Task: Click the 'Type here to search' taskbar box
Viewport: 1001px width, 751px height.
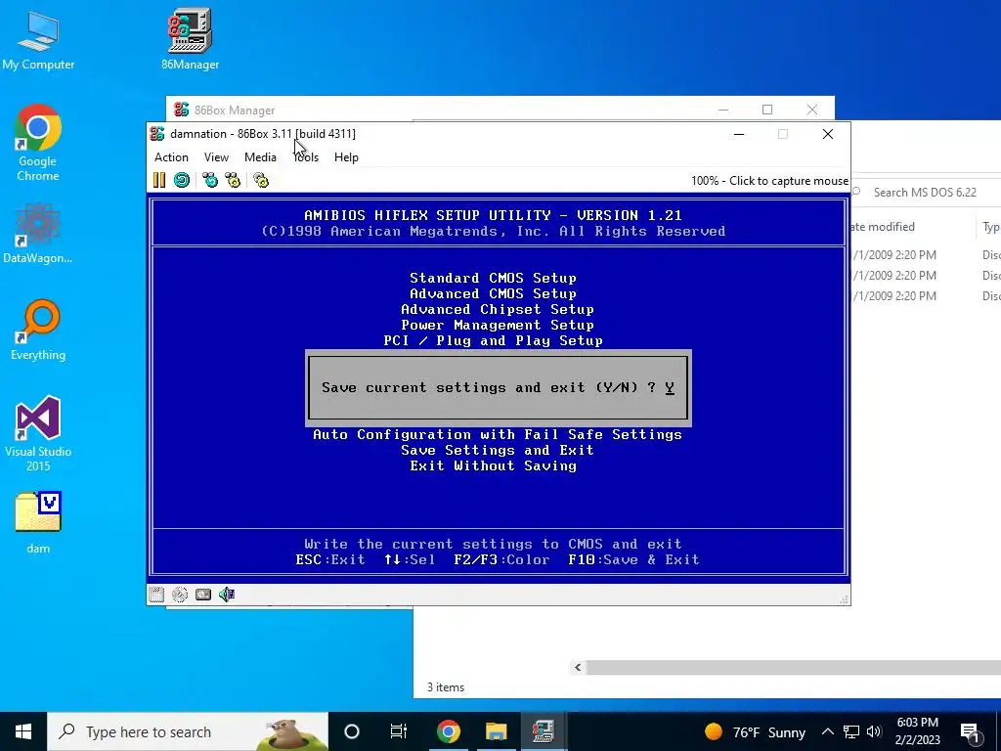Action: pyautogui.click(x=188, y=731)
